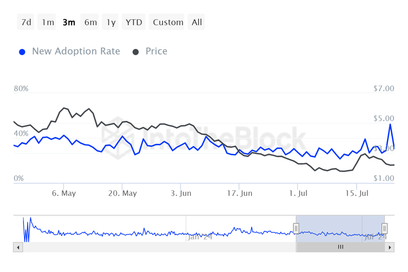The image size is (408, 272).
Task: Show All available history
Action: pos(197,22)
